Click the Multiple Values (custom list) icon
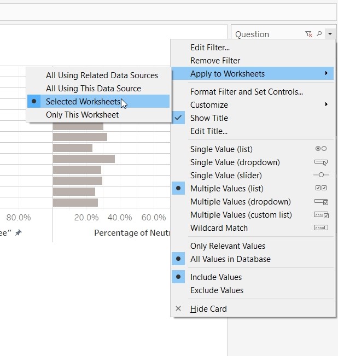Viewport: 338px width, 356px height. [x=320, y=215]
